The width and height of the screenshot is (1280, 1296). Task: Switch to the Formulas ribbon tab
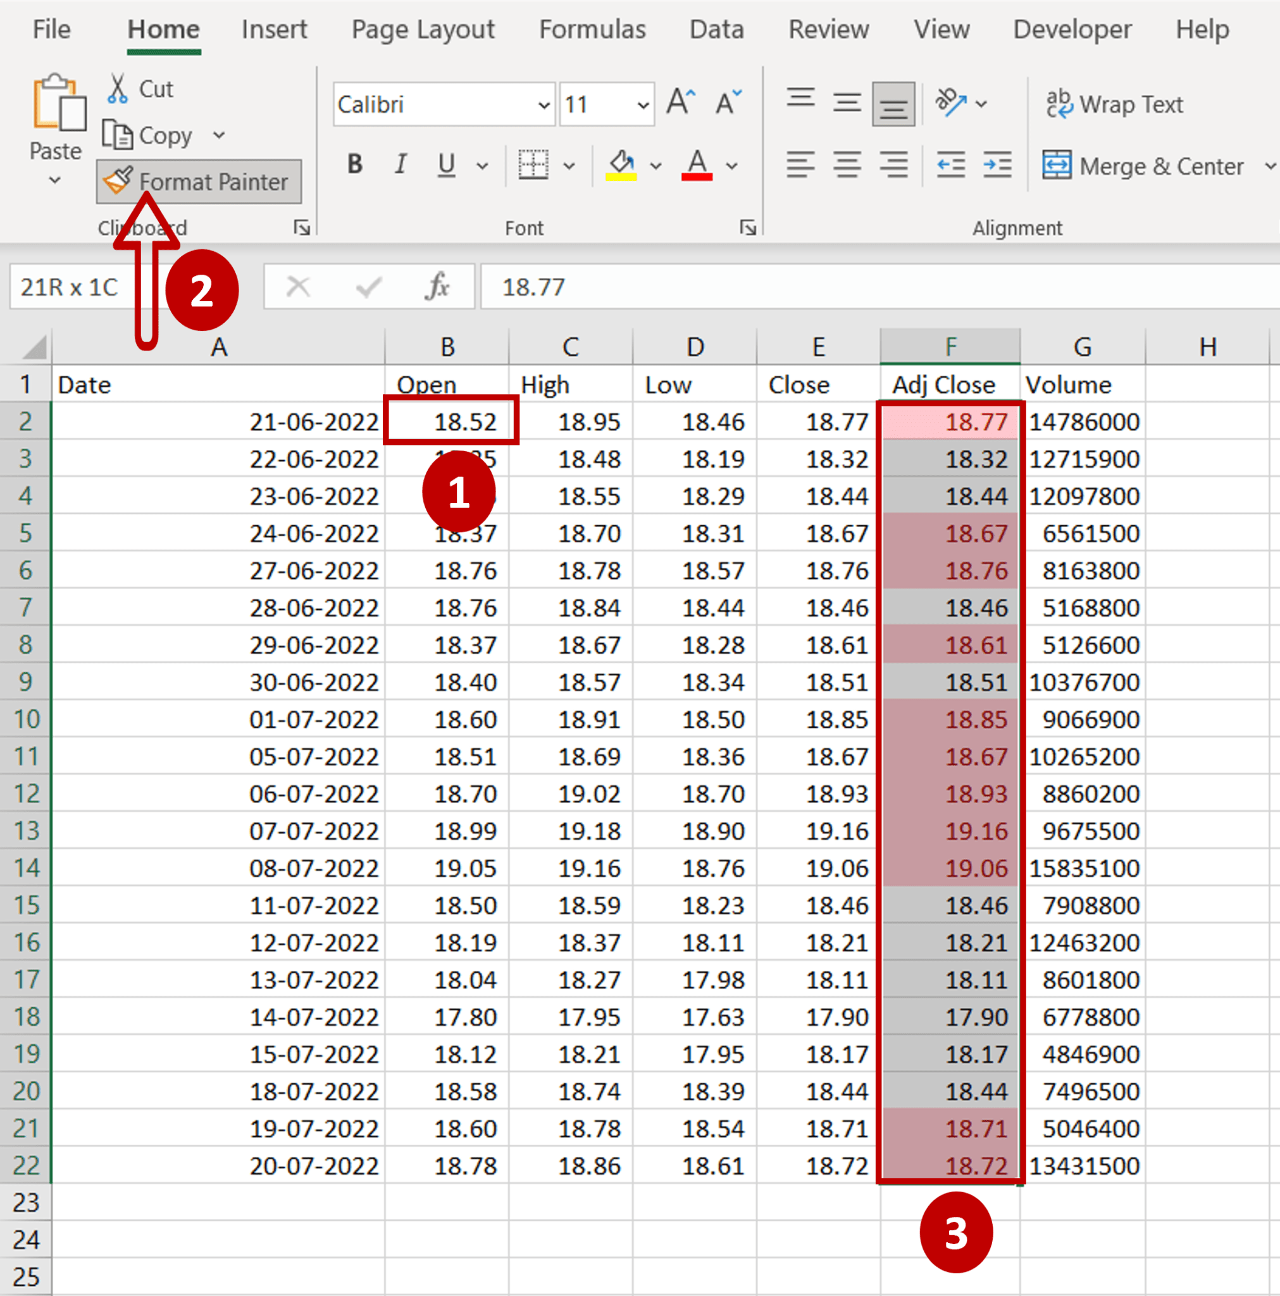click(x=592, y=30)
